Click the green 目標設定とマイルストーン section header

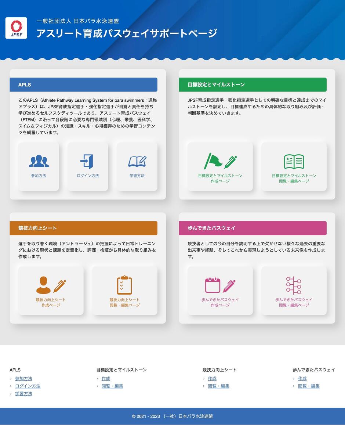(x=253, y=84)
